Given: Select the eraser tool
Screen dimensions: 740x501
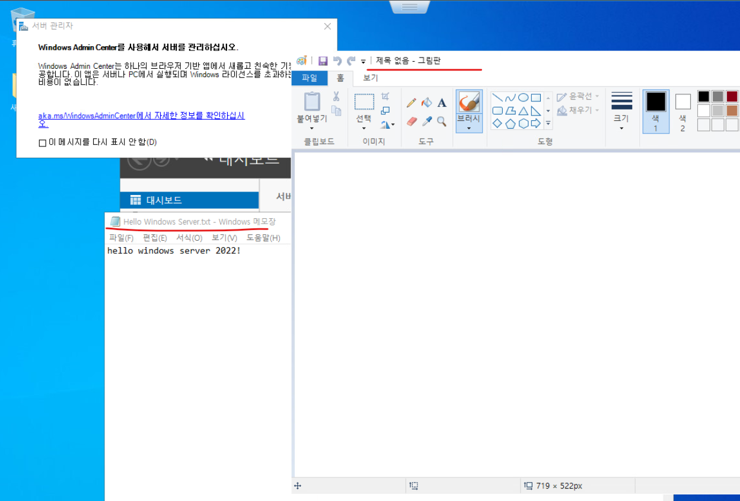Looking at the screenshot, I should coord(412,121).
